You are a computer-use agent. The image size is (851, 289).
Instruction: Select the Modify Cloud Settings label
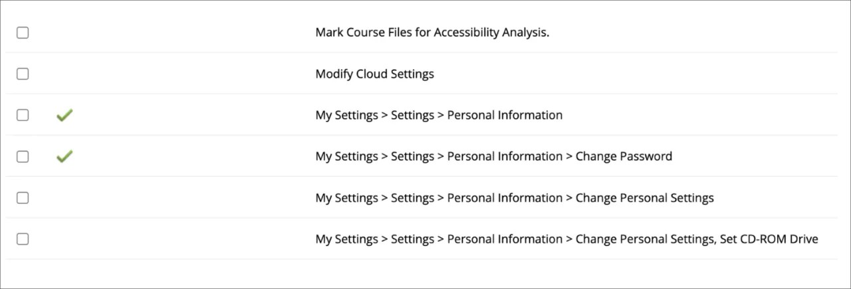374,74
